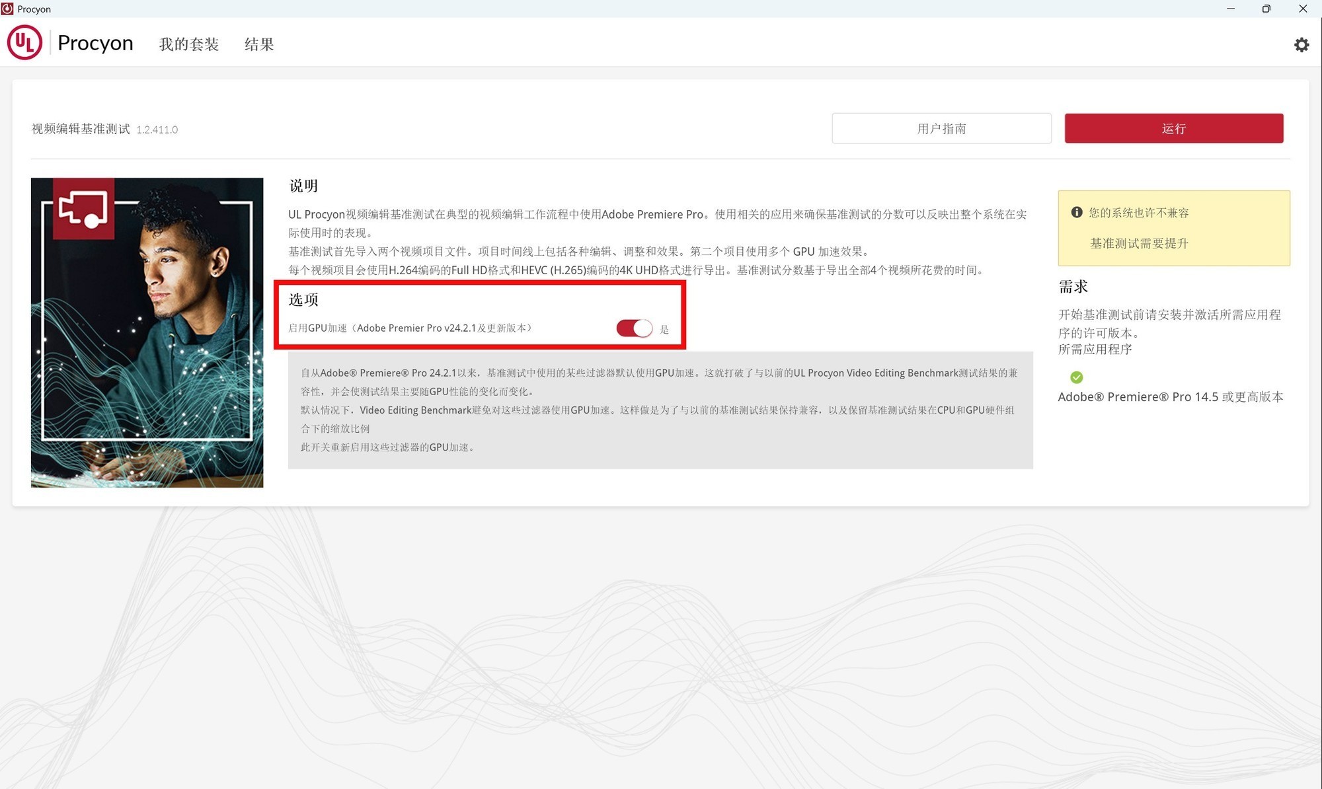Click the green checkmark above Adobe Premiere Pro requirement
The height and width of the screenshot is (789, 1322).
1077,377
